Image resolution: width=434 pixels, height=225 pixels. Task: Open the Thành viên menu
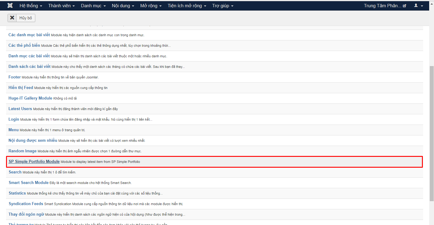point(62,6)
